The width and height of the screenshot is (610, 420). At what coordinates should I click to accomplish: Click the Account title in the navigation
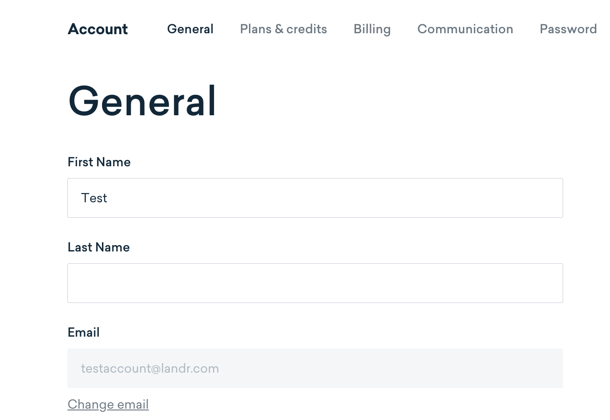pos(97,29)
